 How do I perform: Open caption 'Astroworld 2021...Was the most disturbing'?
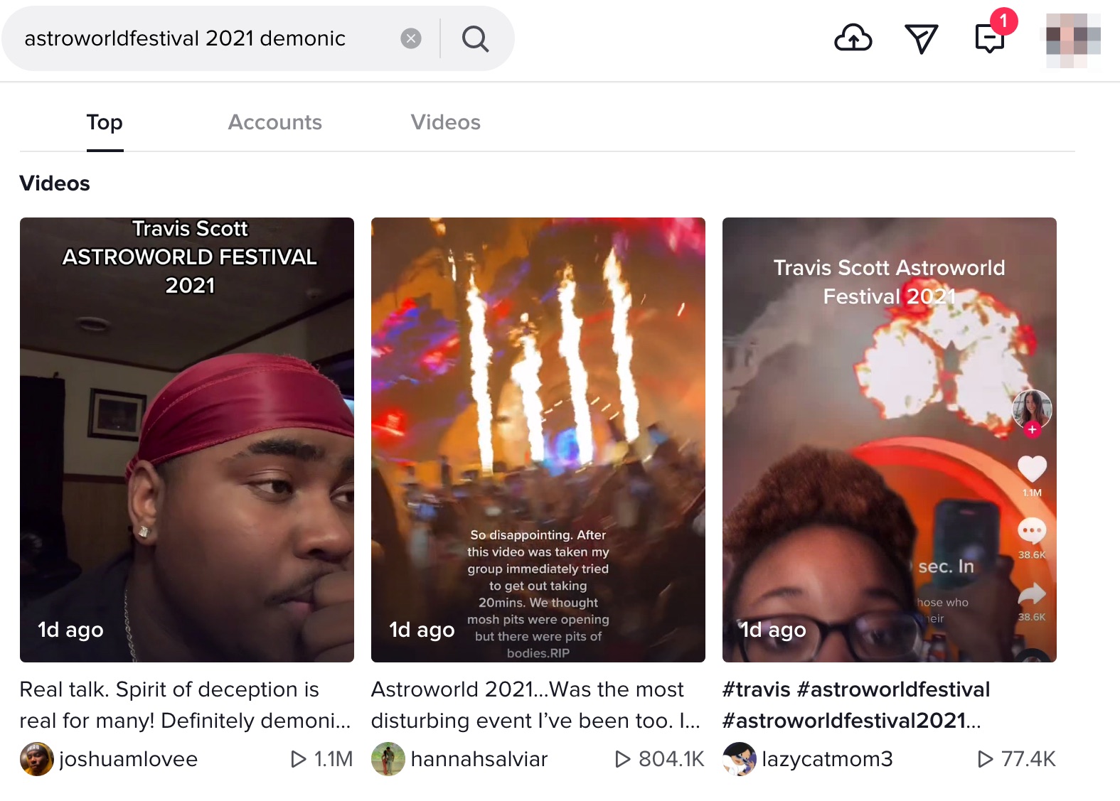(536, 705)
